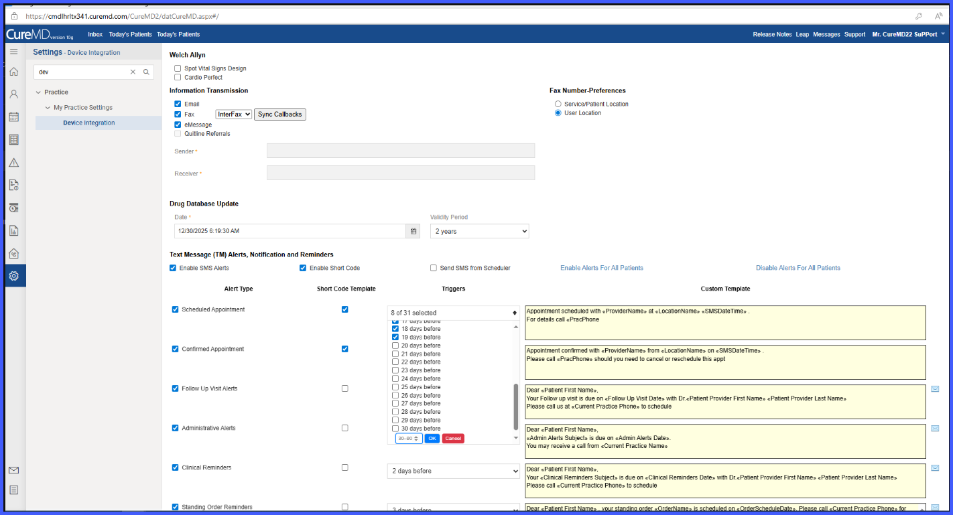Open the Scheduler calendar icon in sidebar
The height and width of the screenshot is (515, 953).
click(x=13, y=117)
